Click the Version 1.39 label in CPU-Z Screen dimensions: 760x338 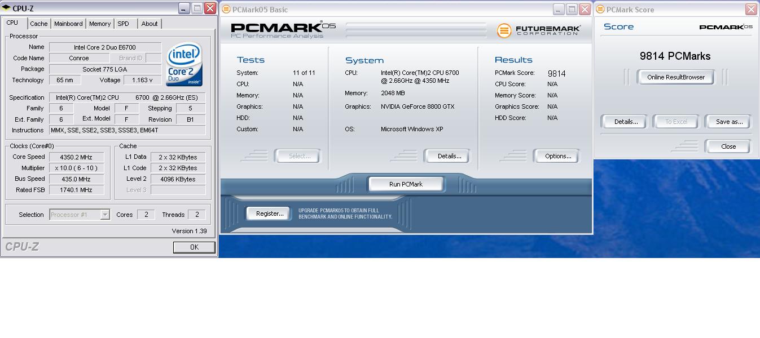tap(189, 231)
